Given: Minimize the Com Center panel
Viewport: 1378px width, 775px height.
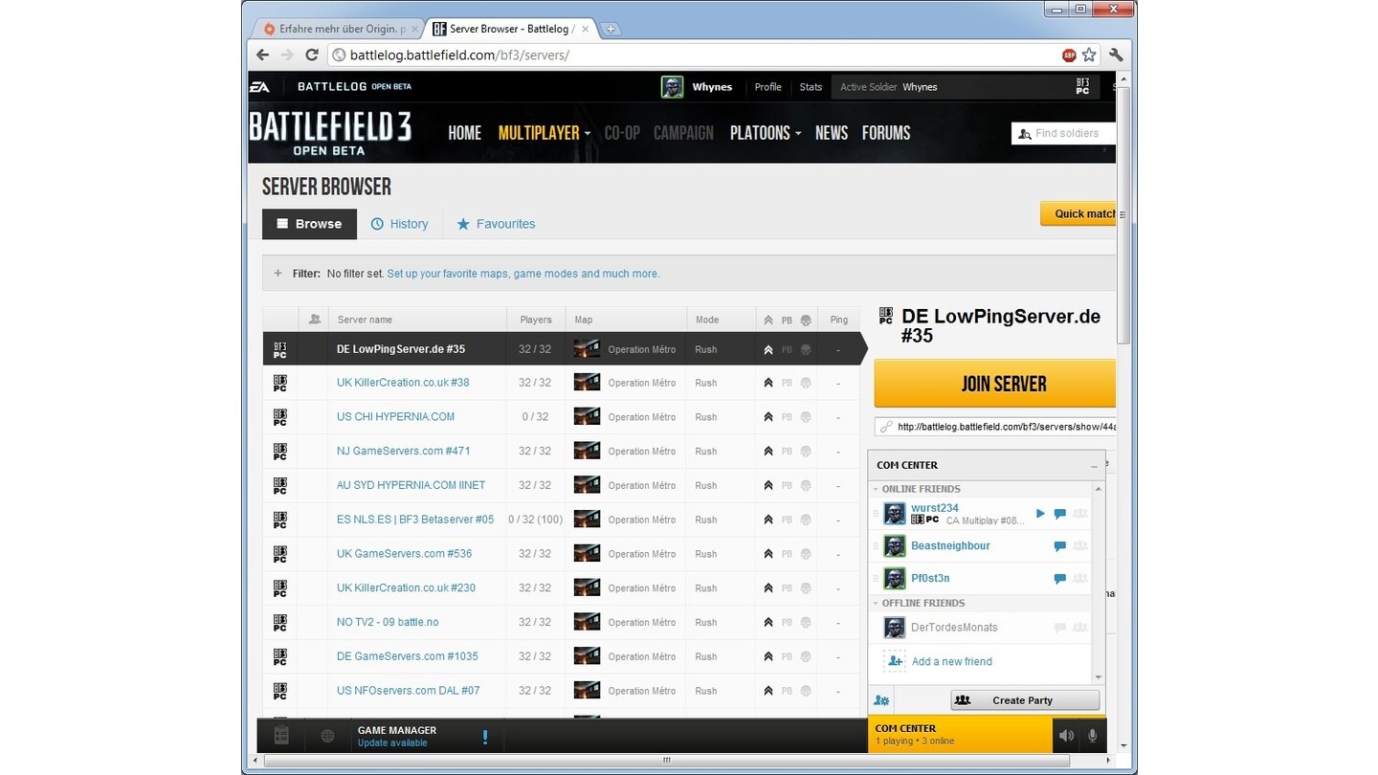Looking at the screenshot, I should pyautogui.click(x=1094, y=466).
